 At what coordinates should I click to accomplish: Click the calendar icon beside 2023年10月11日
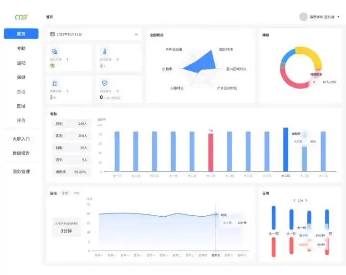click(x=52, y=34)
